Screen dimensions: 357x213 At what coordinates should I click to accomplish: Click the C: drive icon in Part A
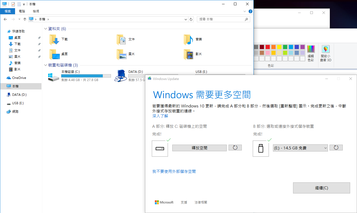pyautogui.click(x=160, y=149)
